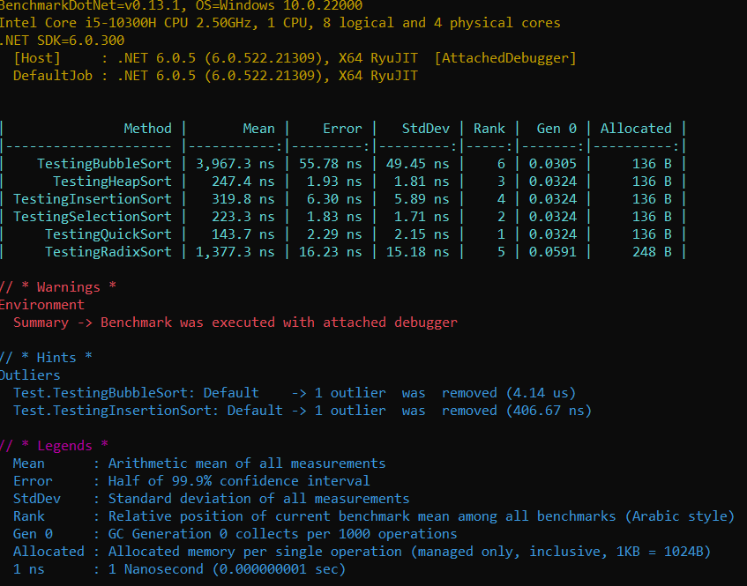Select mean value 1,377.3 ns
Image resolution: width=747 pixels, height=586 pixels.
point(235,252)
